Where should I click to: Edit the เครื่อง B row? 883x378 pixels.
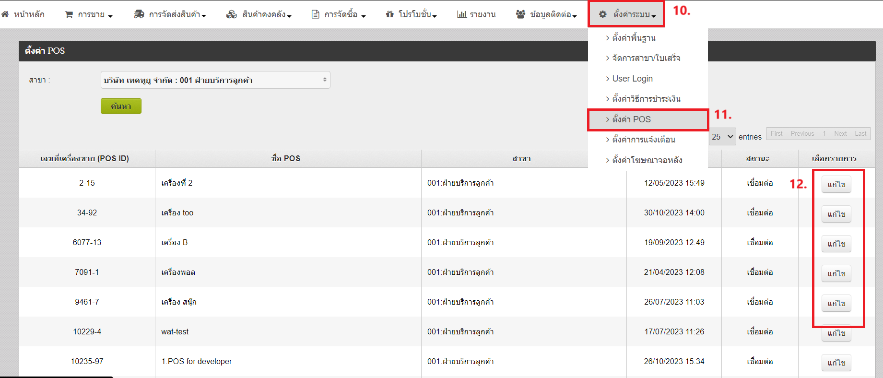tap(836, 244)
